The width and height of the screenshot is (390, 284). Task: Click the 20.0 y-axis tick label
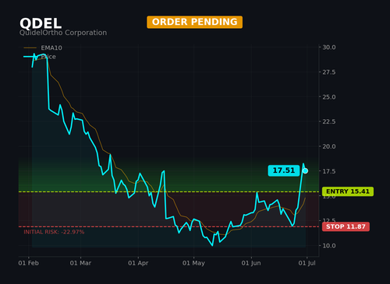(329, 146)
